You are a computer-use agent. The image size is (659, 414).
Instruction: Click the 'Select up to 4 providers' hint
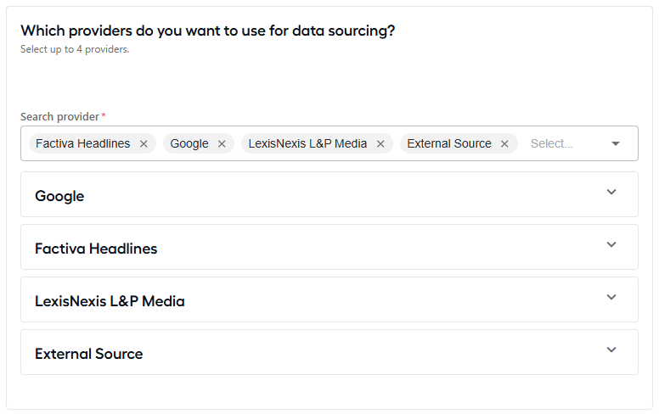coord(75,49)
